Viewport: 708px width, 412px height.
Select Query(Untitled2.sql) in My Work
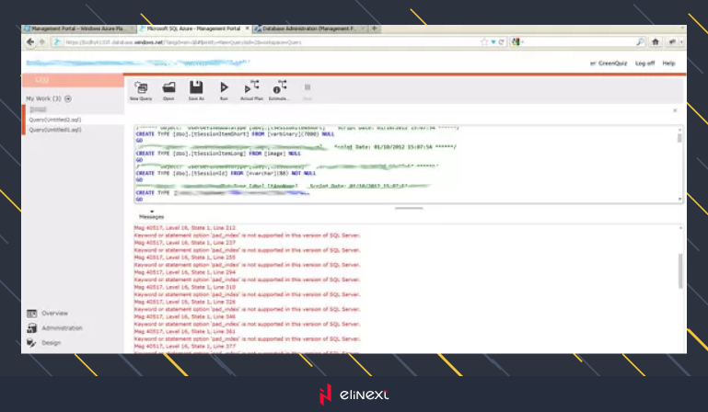click(x=57, y=120)
